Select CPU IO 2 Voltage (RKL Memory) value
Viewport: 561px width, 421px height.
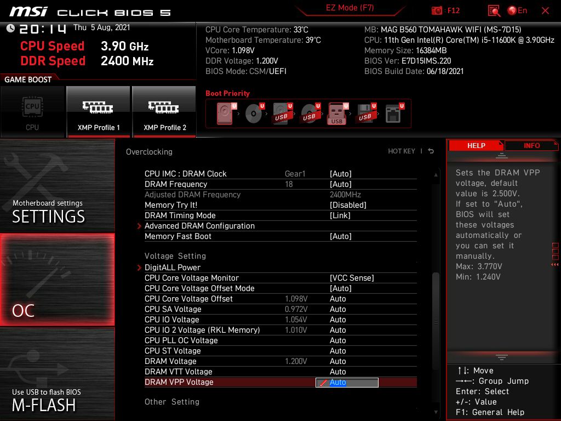[x=337, y=329]
